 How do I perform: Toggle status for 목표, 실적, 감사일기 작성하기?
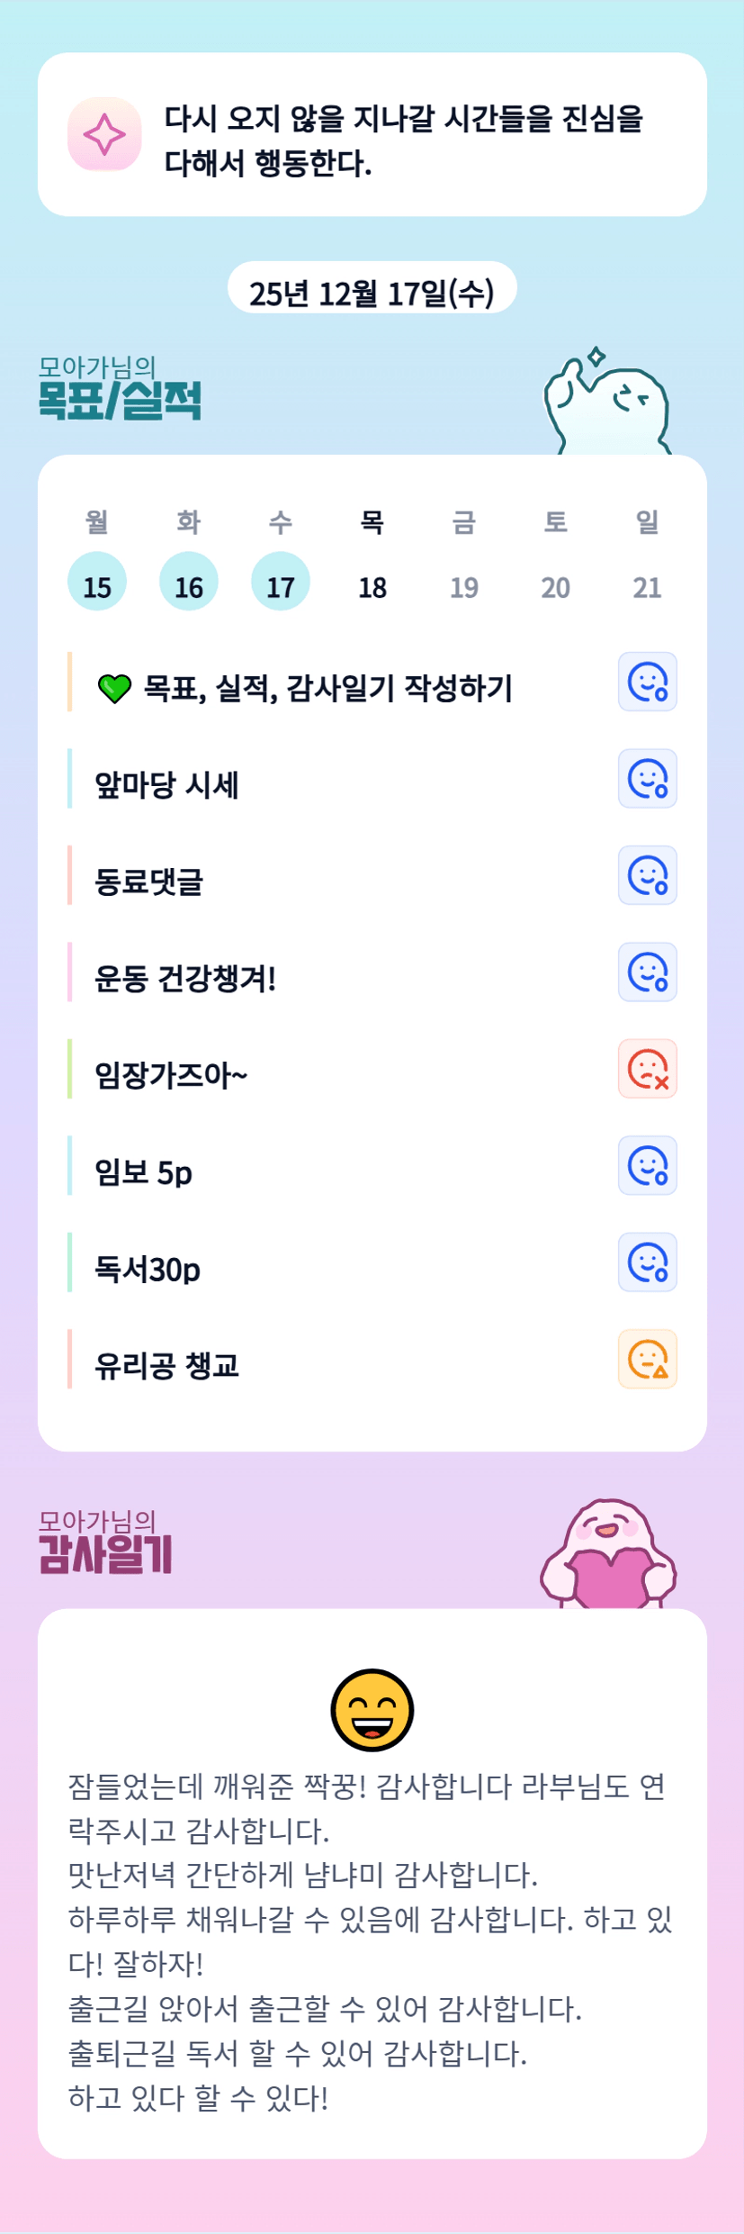pos(647,682)
